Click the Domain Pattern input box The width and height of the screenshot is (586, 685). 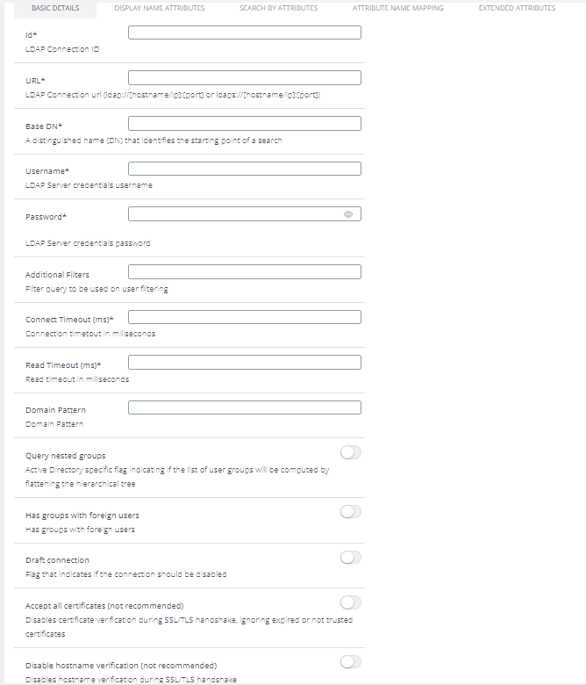tap(244, 407)
